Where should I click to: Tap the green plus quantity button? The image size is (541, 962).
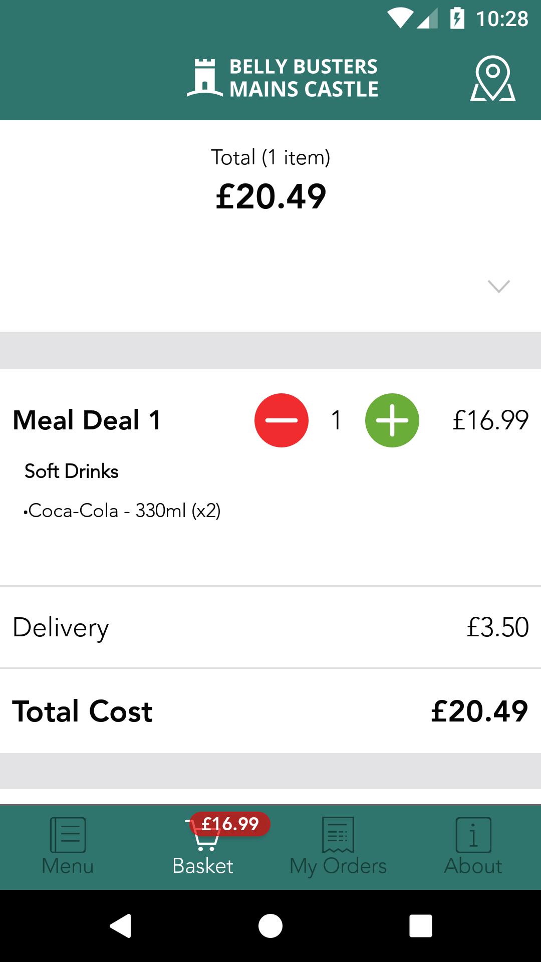tap(392, 420)
